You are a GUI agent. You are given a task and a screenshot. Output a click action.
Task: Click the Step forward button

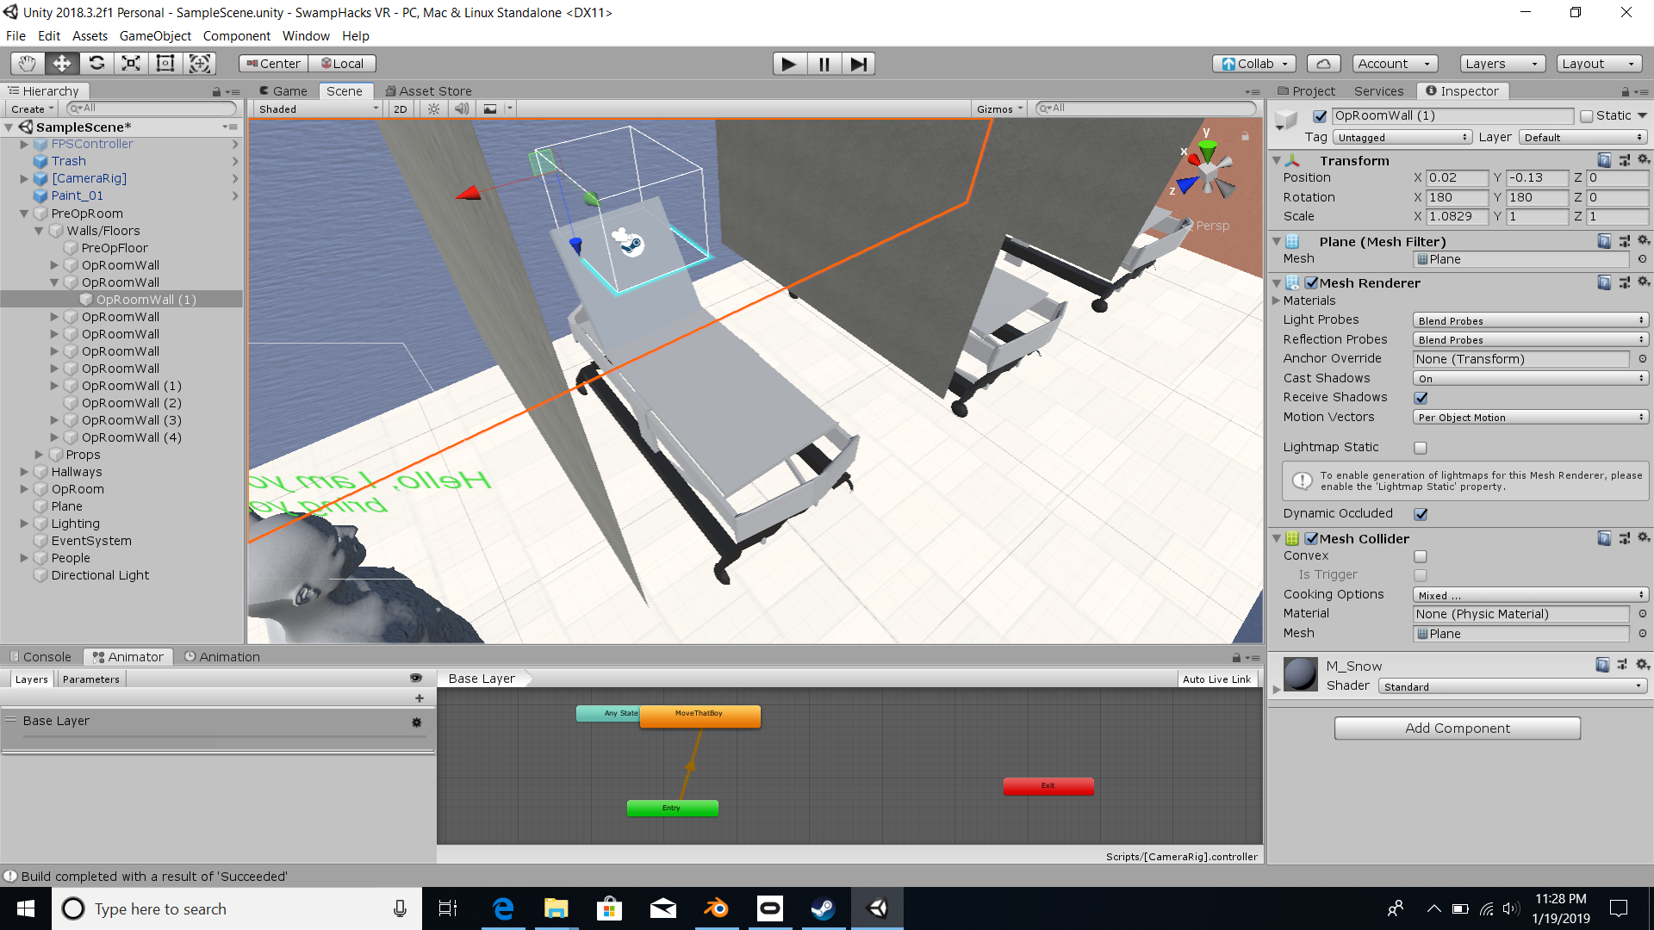pos(858,64)
